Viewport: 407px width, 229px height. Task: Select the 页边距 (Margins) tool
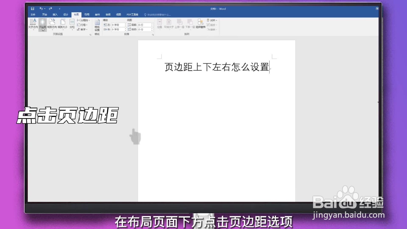42,24
